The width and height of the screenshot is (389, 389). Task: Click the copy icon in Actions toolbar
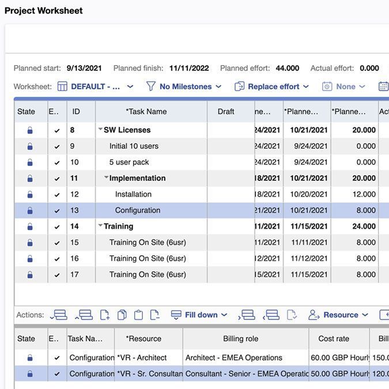coord(122,315)
